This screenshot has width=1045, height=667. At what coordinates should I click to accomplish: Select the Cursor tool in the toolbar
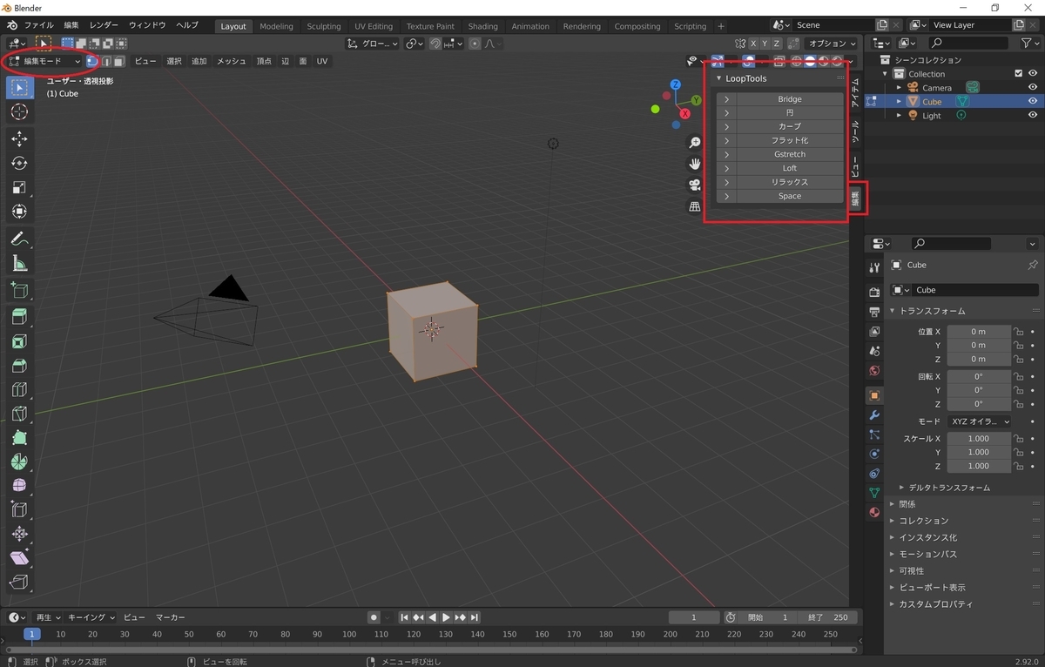tap(19, 112)
